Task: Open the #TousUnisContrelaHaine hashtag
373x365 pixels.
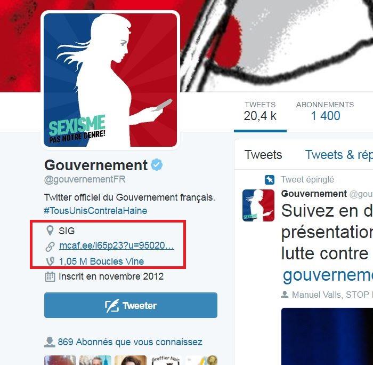Action: click(95, 211)
